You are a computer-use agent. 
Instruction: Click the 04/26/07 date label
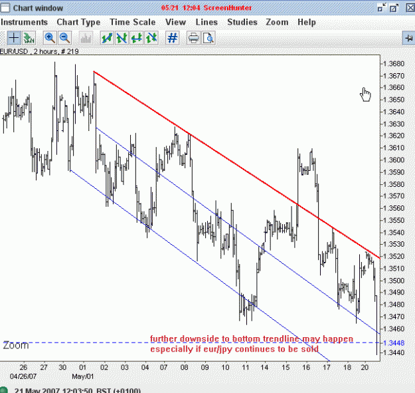pos(23,376)
